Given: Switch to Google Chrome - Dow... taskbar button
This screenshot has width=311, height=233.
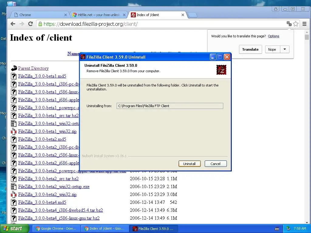Looking at the screenshot, I should coord(56,228).
